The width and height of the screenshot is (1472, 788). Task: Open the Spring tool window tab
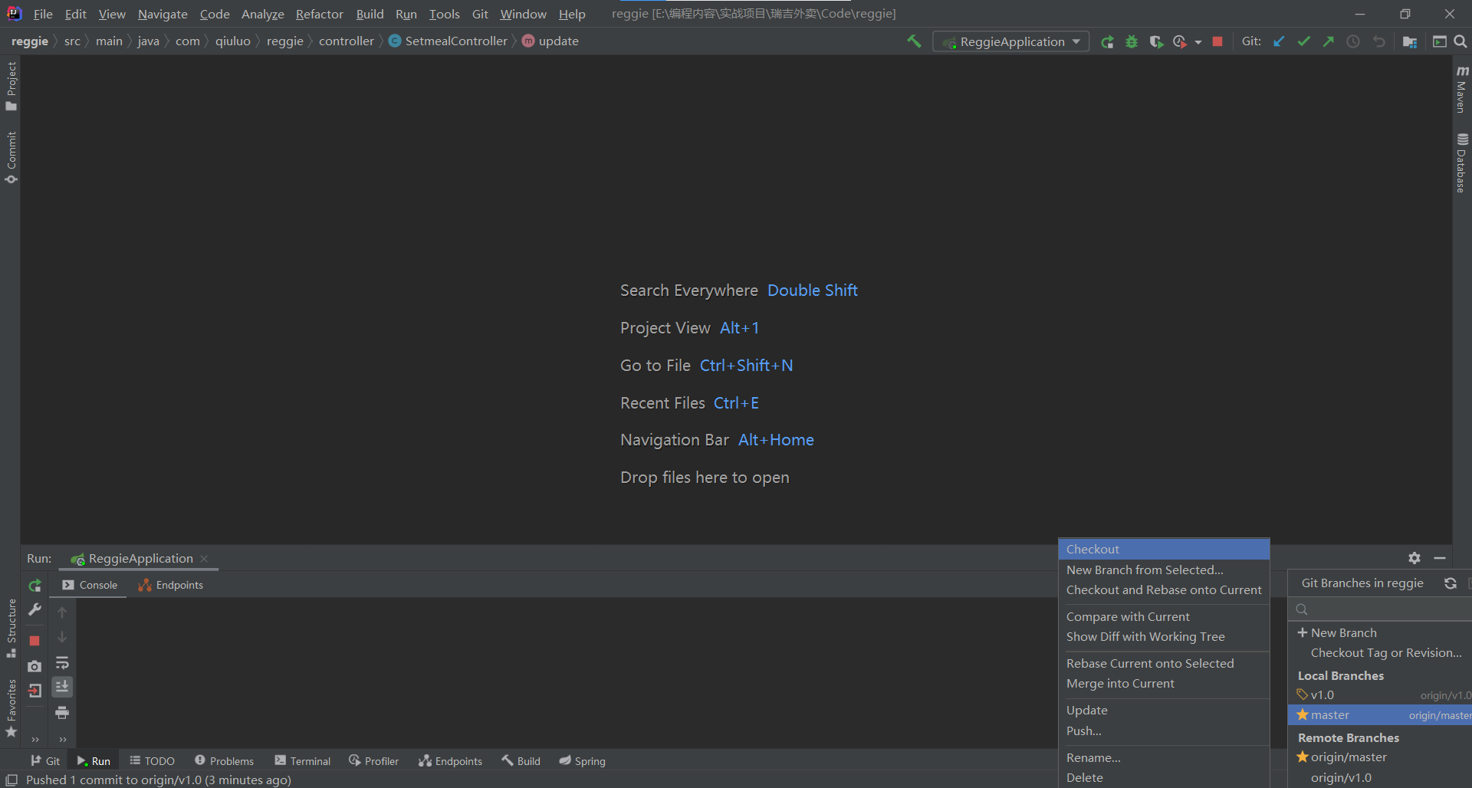[x=582, y=761]
